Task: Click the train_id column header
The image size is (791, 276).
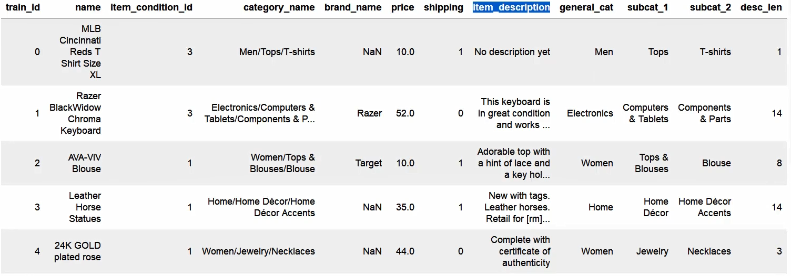Action: point(23,7)
